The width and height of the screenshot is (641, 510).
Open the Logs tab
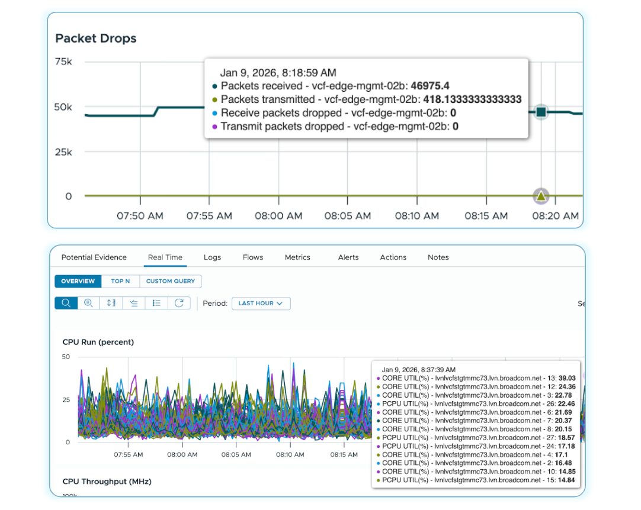pyautogui.click(x=212, y=257)
